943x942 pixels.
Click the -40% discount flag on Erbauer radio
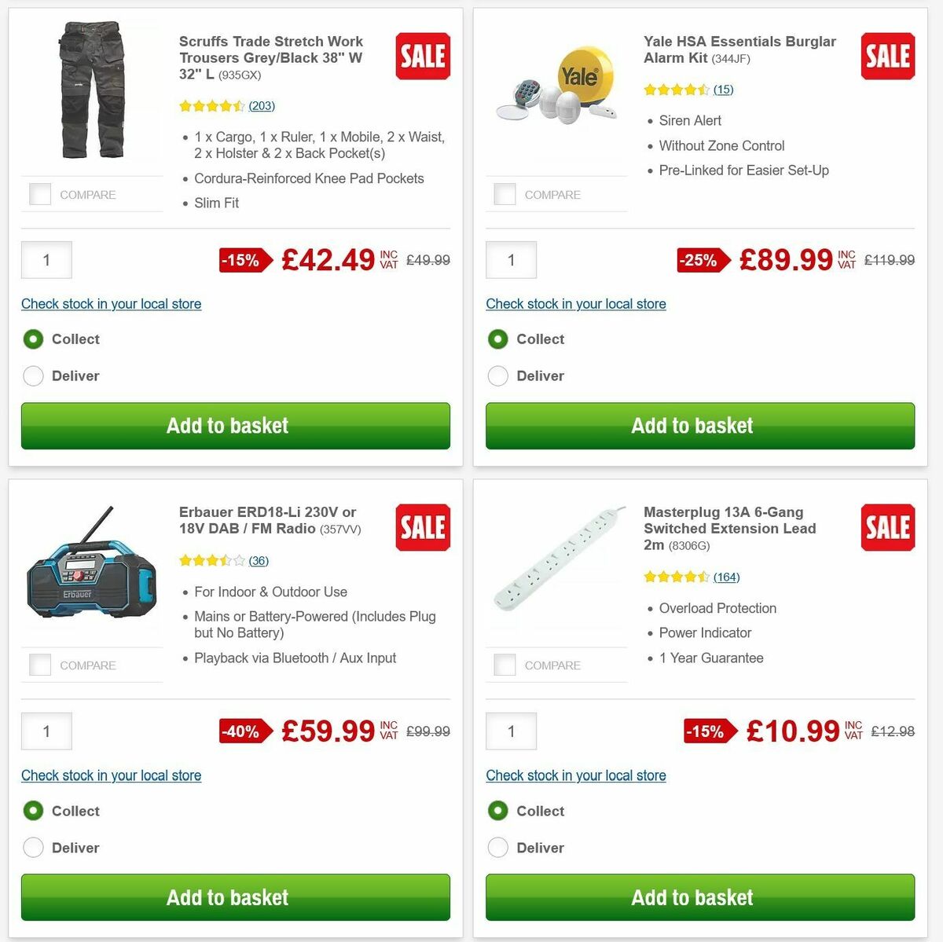[x=242, y=731]
